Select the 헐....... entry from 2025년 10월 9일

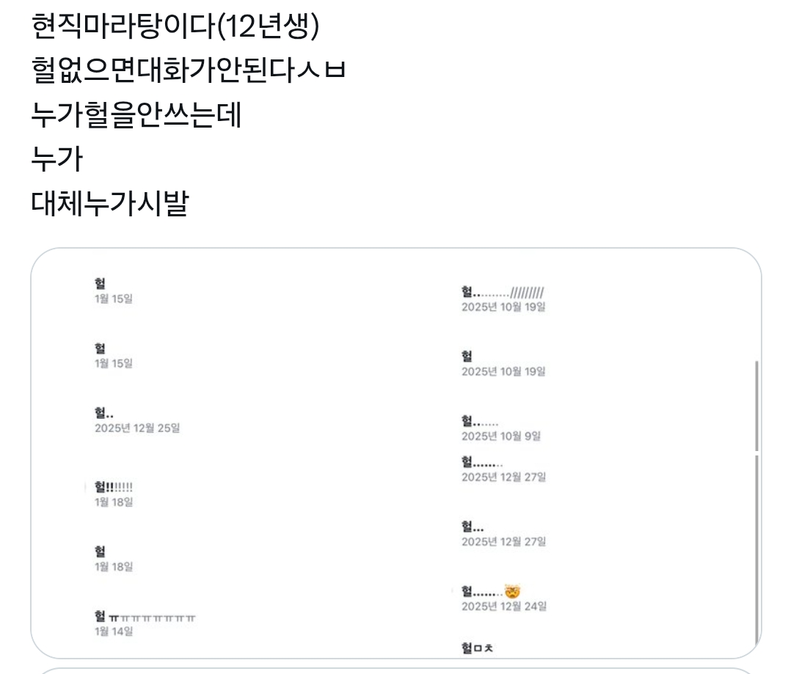(477, 418)
